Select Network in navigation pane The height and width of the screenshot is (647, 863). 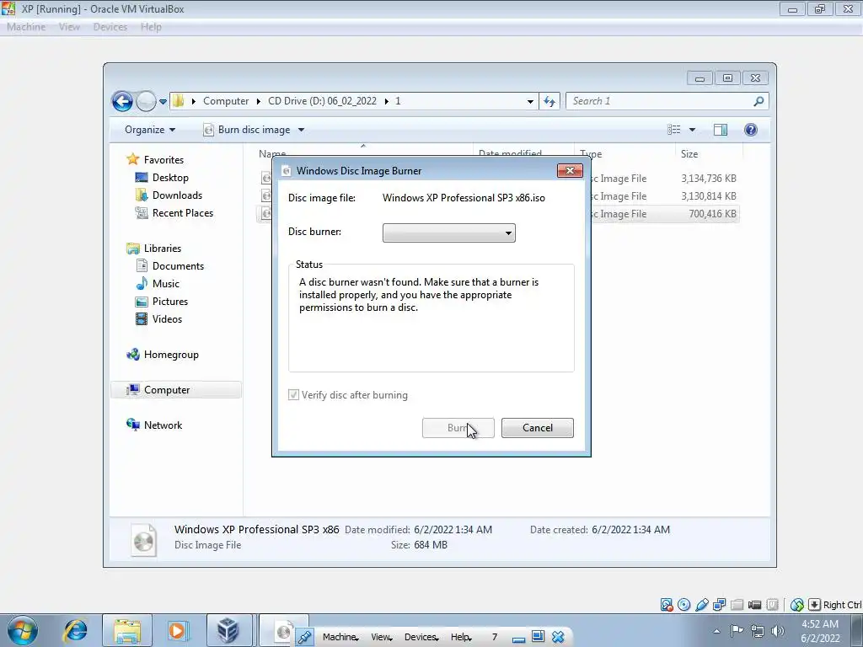pyautogui.click(x=163, y=425)
